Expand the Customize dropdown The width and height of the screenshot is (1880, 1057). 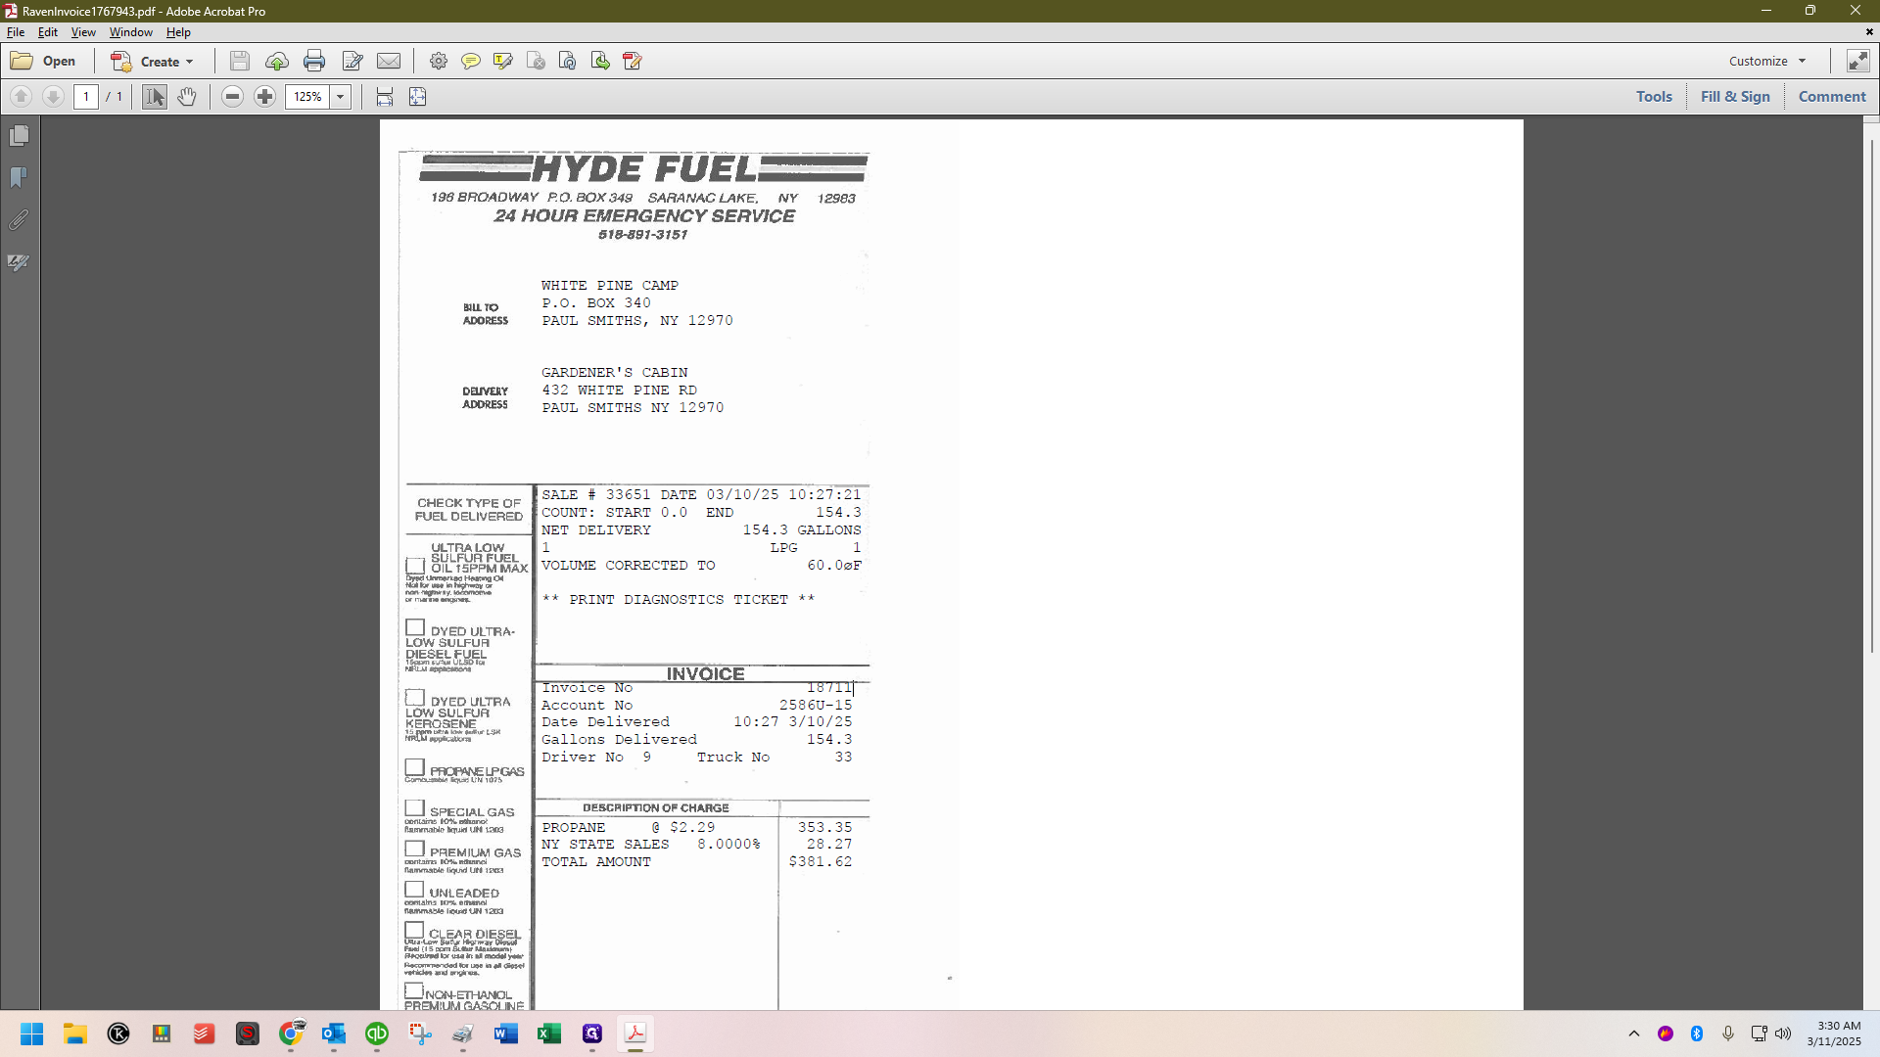click(1767, 61)
